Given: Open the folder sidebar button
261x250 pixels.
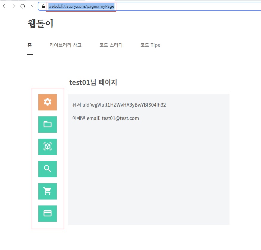Looking at the screenshot, I should 48,124.
